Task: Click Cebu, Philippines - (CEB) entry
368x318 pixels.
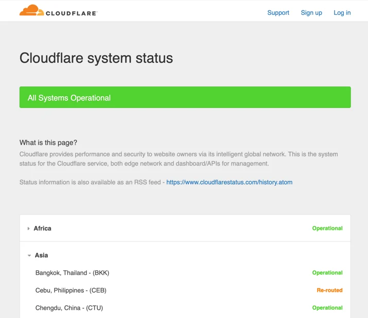Action: pos(71,290)
